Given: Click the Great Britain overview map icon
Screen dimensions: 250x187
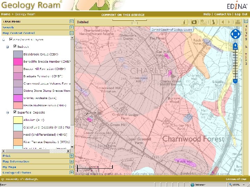Looking at the screenshot, I should [213, 22].
